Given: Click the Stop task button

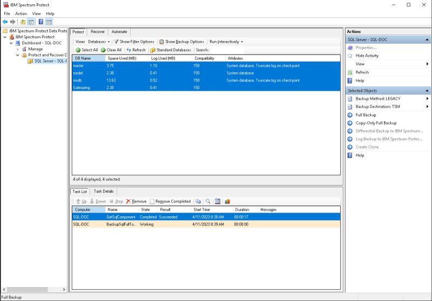Looking at the screenshot, I should pos(116,201).
